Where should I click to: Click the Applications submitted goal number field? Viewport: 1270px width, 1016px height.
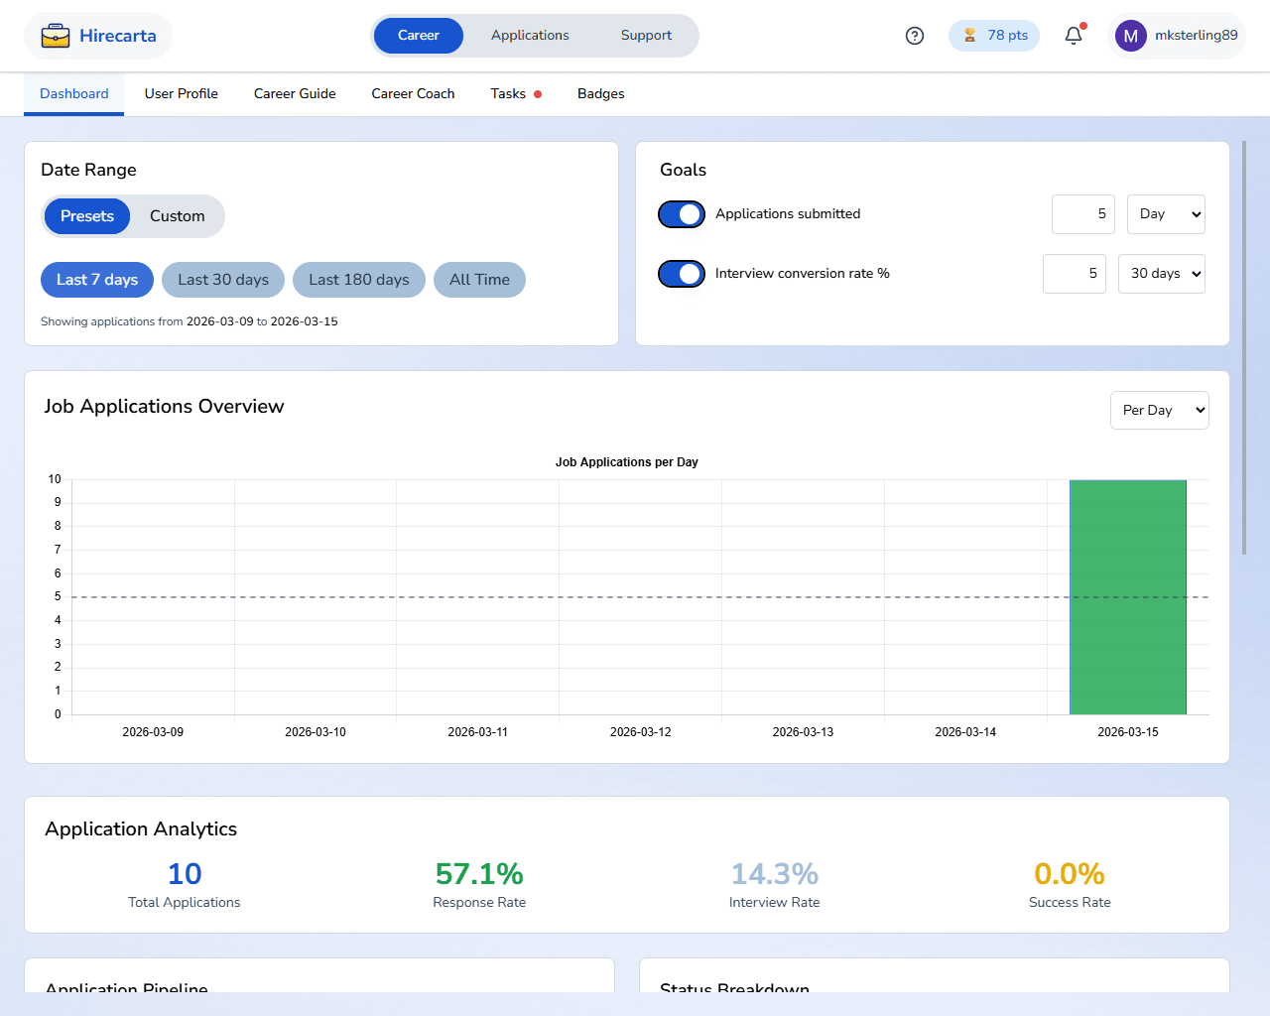pyautogui.click(x=1082, y=214)
